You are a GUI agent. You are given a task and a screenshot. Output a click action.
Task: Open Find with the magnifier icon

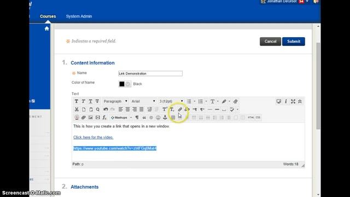tap(98, 109)
